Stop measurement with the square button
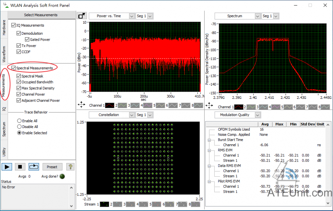 (x=20, y=167)
